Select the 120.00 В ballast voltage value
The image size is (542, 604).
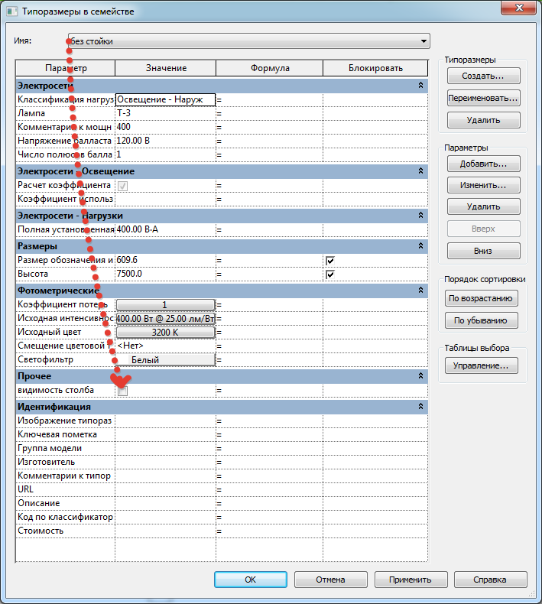click(x=165, y=141)
